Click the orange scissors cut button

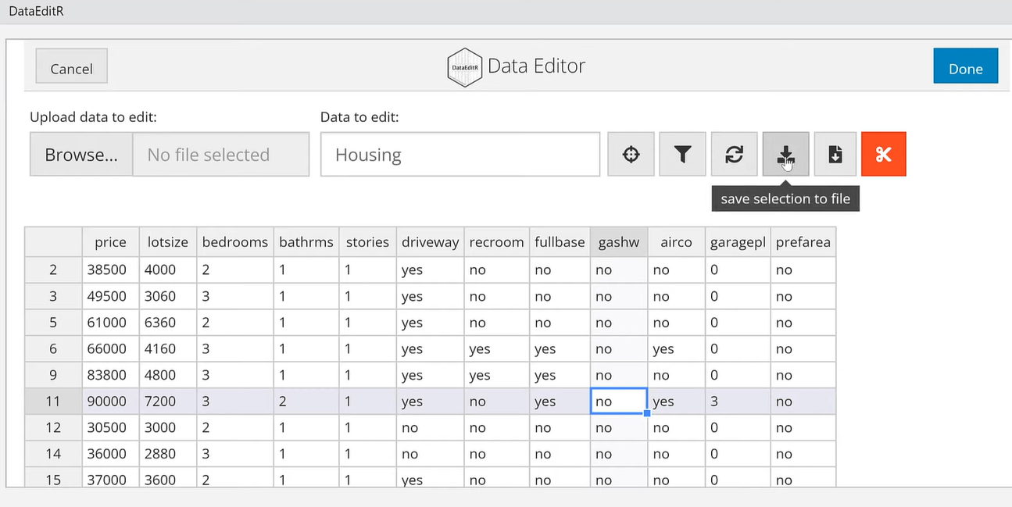(884, 155)
